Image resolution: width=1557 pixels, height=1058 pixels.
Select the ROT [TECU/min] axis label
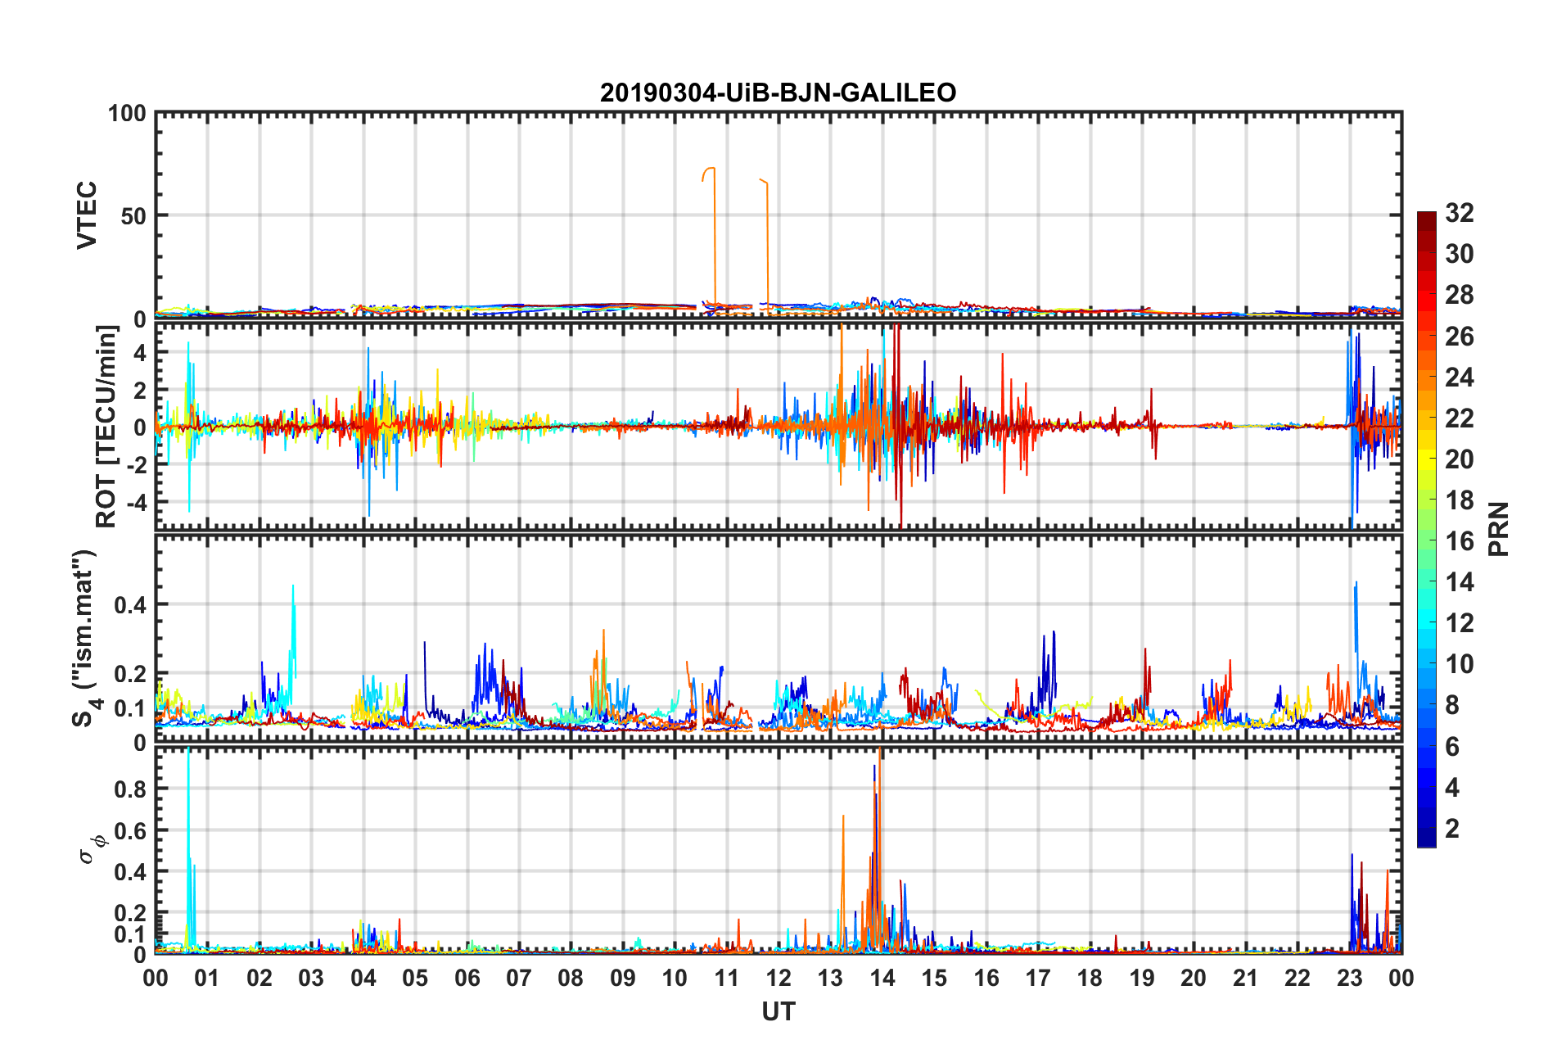point(106,426)
